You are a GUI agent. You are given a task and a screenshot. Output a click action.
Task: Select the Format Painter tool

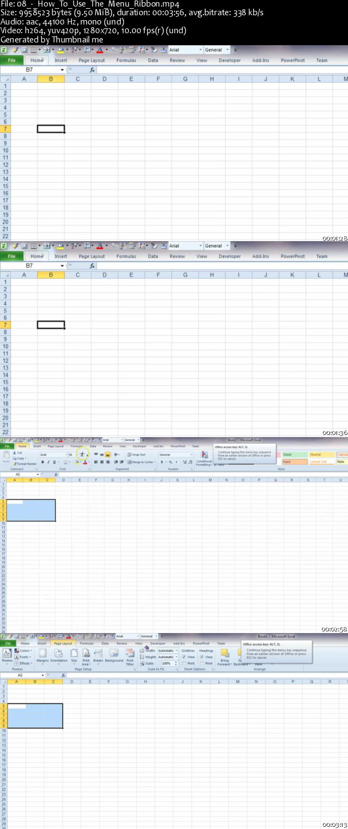(x=25, y=464)
